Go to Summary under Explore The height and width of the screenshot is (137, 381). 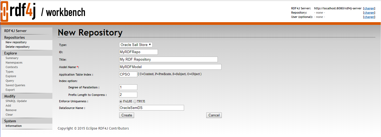[12, 58]
